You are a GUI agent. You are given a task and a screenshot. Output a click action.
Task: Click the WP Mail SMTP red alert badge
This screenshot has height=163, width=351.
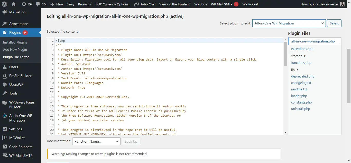[236, 4]
